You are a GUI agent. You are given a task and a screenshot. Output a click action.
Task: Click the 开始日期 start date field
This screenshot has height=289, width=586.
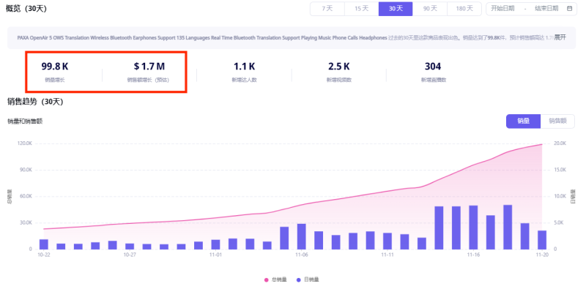pos(502,9)
